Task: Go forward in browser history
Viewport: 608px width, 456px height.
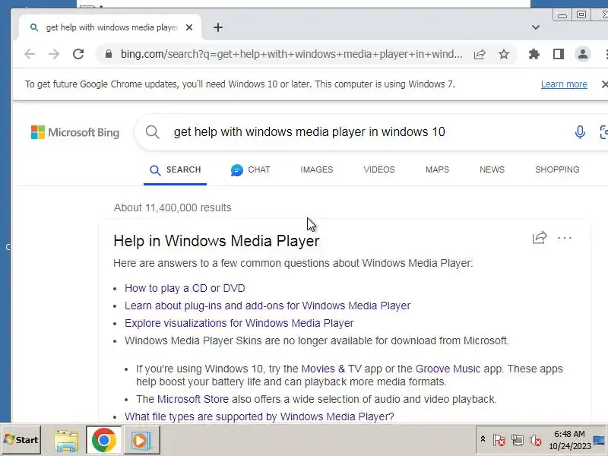Action: (54, 54)
